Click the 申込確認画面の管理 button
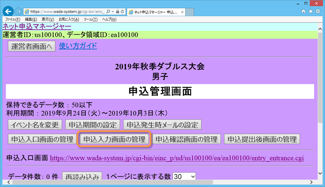 coord(187,139)
